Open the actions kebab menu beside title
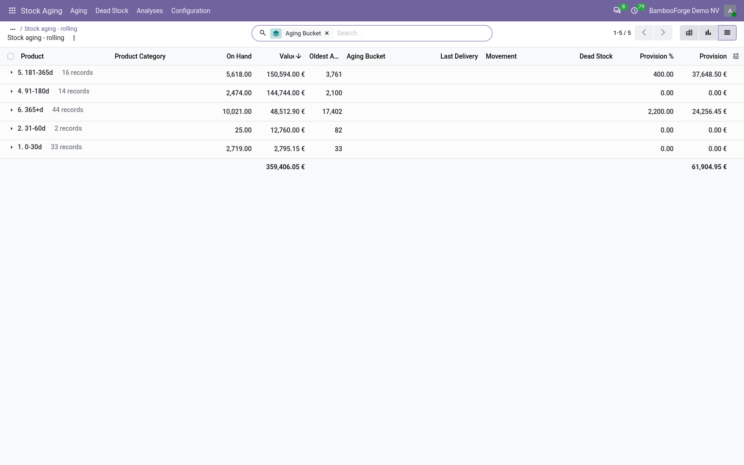Screen dimensions: 744x465 (74, 38)
